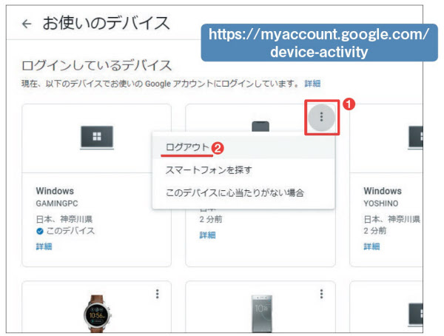Open 詳細 link on GAMINGPC card

click(44, 246)
